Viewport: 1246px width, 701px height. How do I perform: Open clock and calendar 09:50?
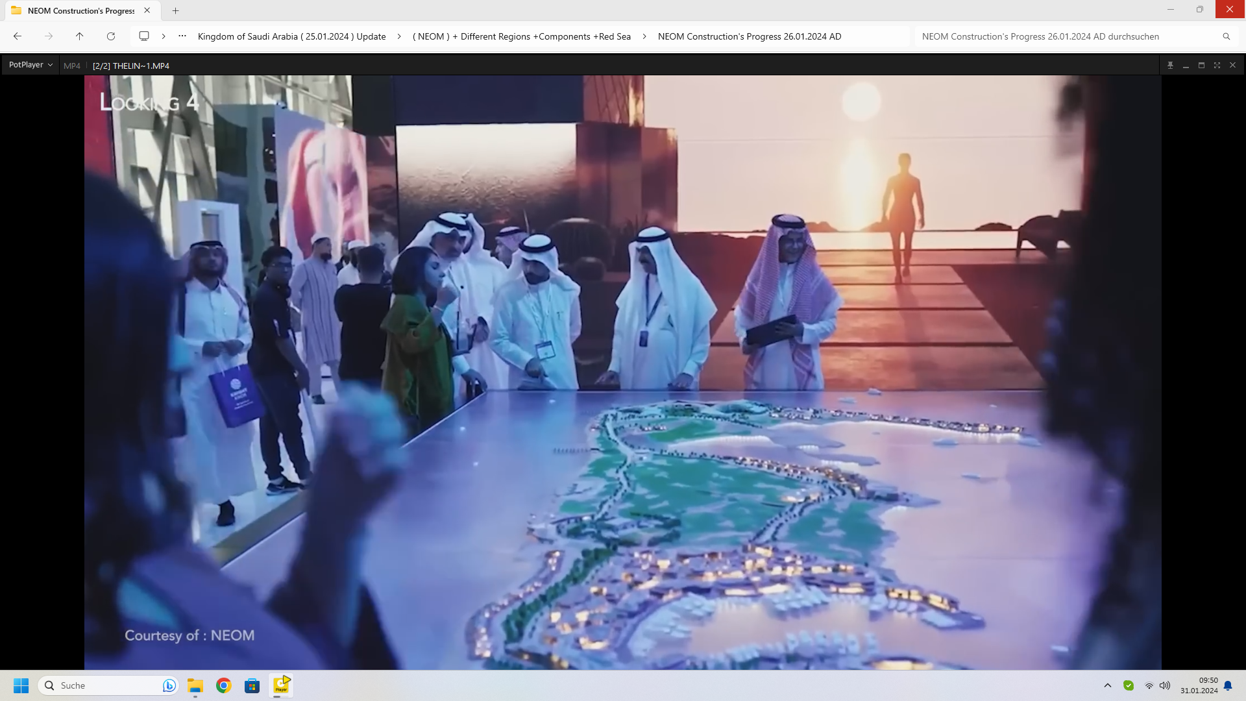pos(1199,685)
